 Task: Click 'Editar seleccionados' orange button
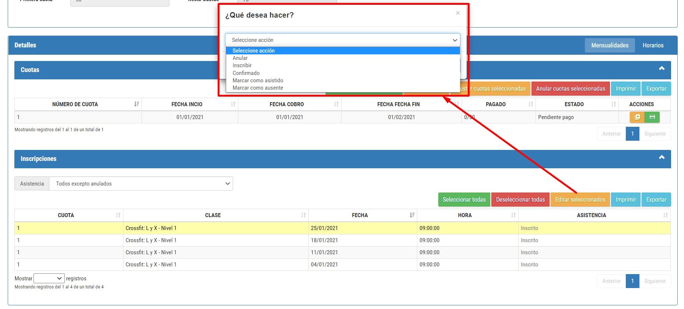580,200
